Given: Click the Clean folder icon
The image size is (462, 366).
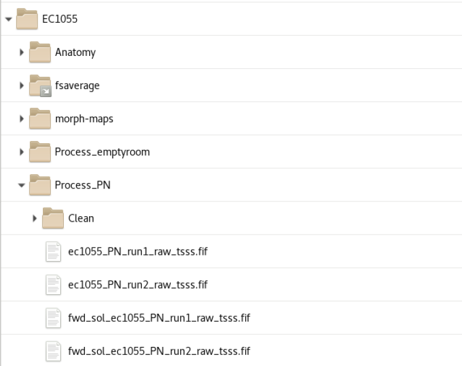Looking at the screenshot, I should [53, 218].
